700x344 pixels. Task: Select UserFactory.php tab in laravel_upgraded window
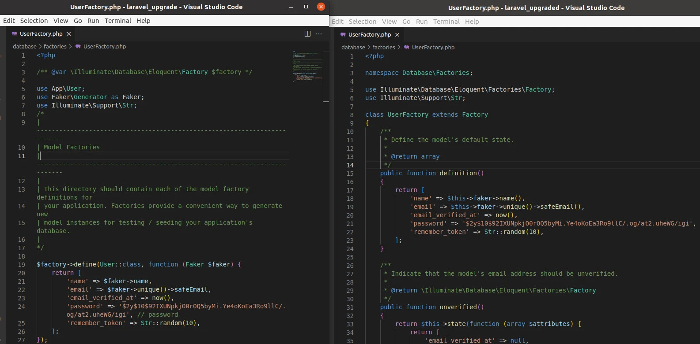[x=369, y=35]
